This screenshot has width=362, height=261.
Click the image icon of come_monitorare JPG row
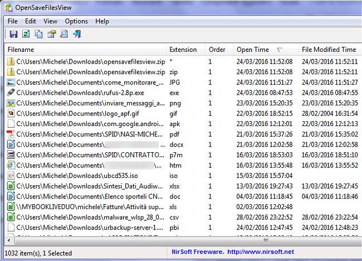11,83
